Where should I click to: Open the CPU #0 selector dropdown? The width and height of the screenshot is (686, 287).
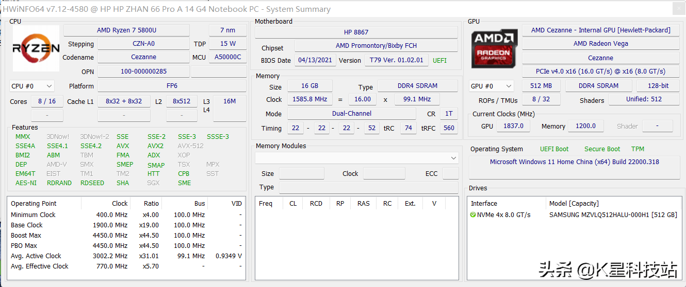(32, 86)
